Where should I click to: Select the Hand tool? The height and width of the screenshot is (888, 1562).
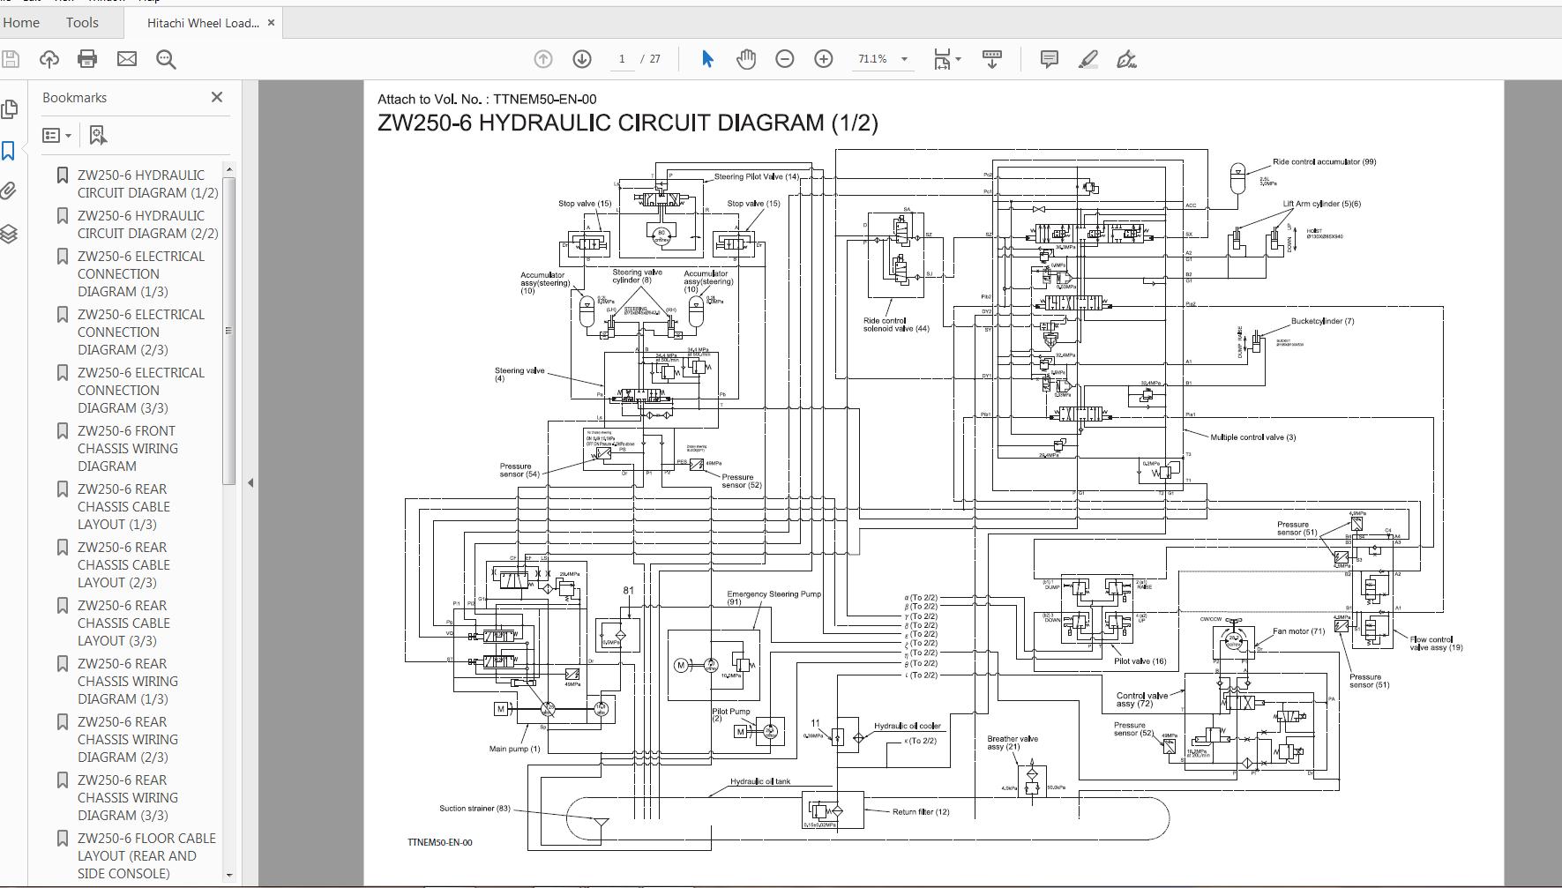click(x=745, y=58)
